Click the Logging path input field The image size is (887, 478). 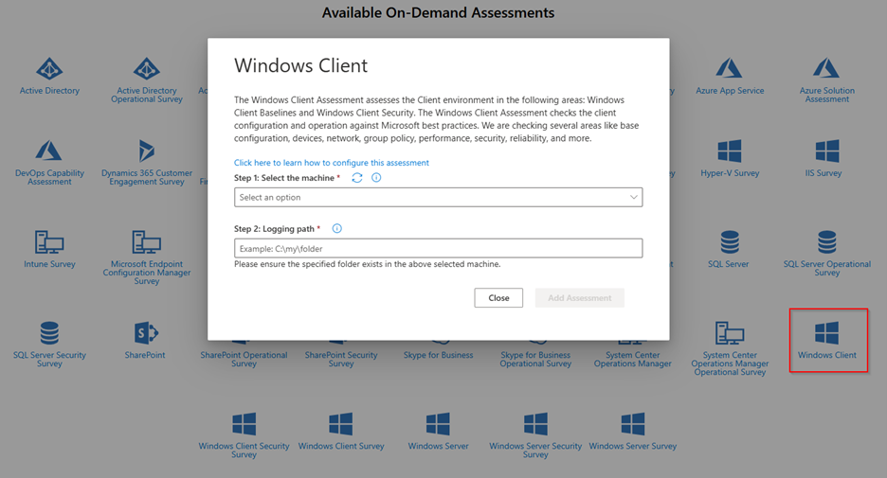pyautogui.click(x=439, y=248)
